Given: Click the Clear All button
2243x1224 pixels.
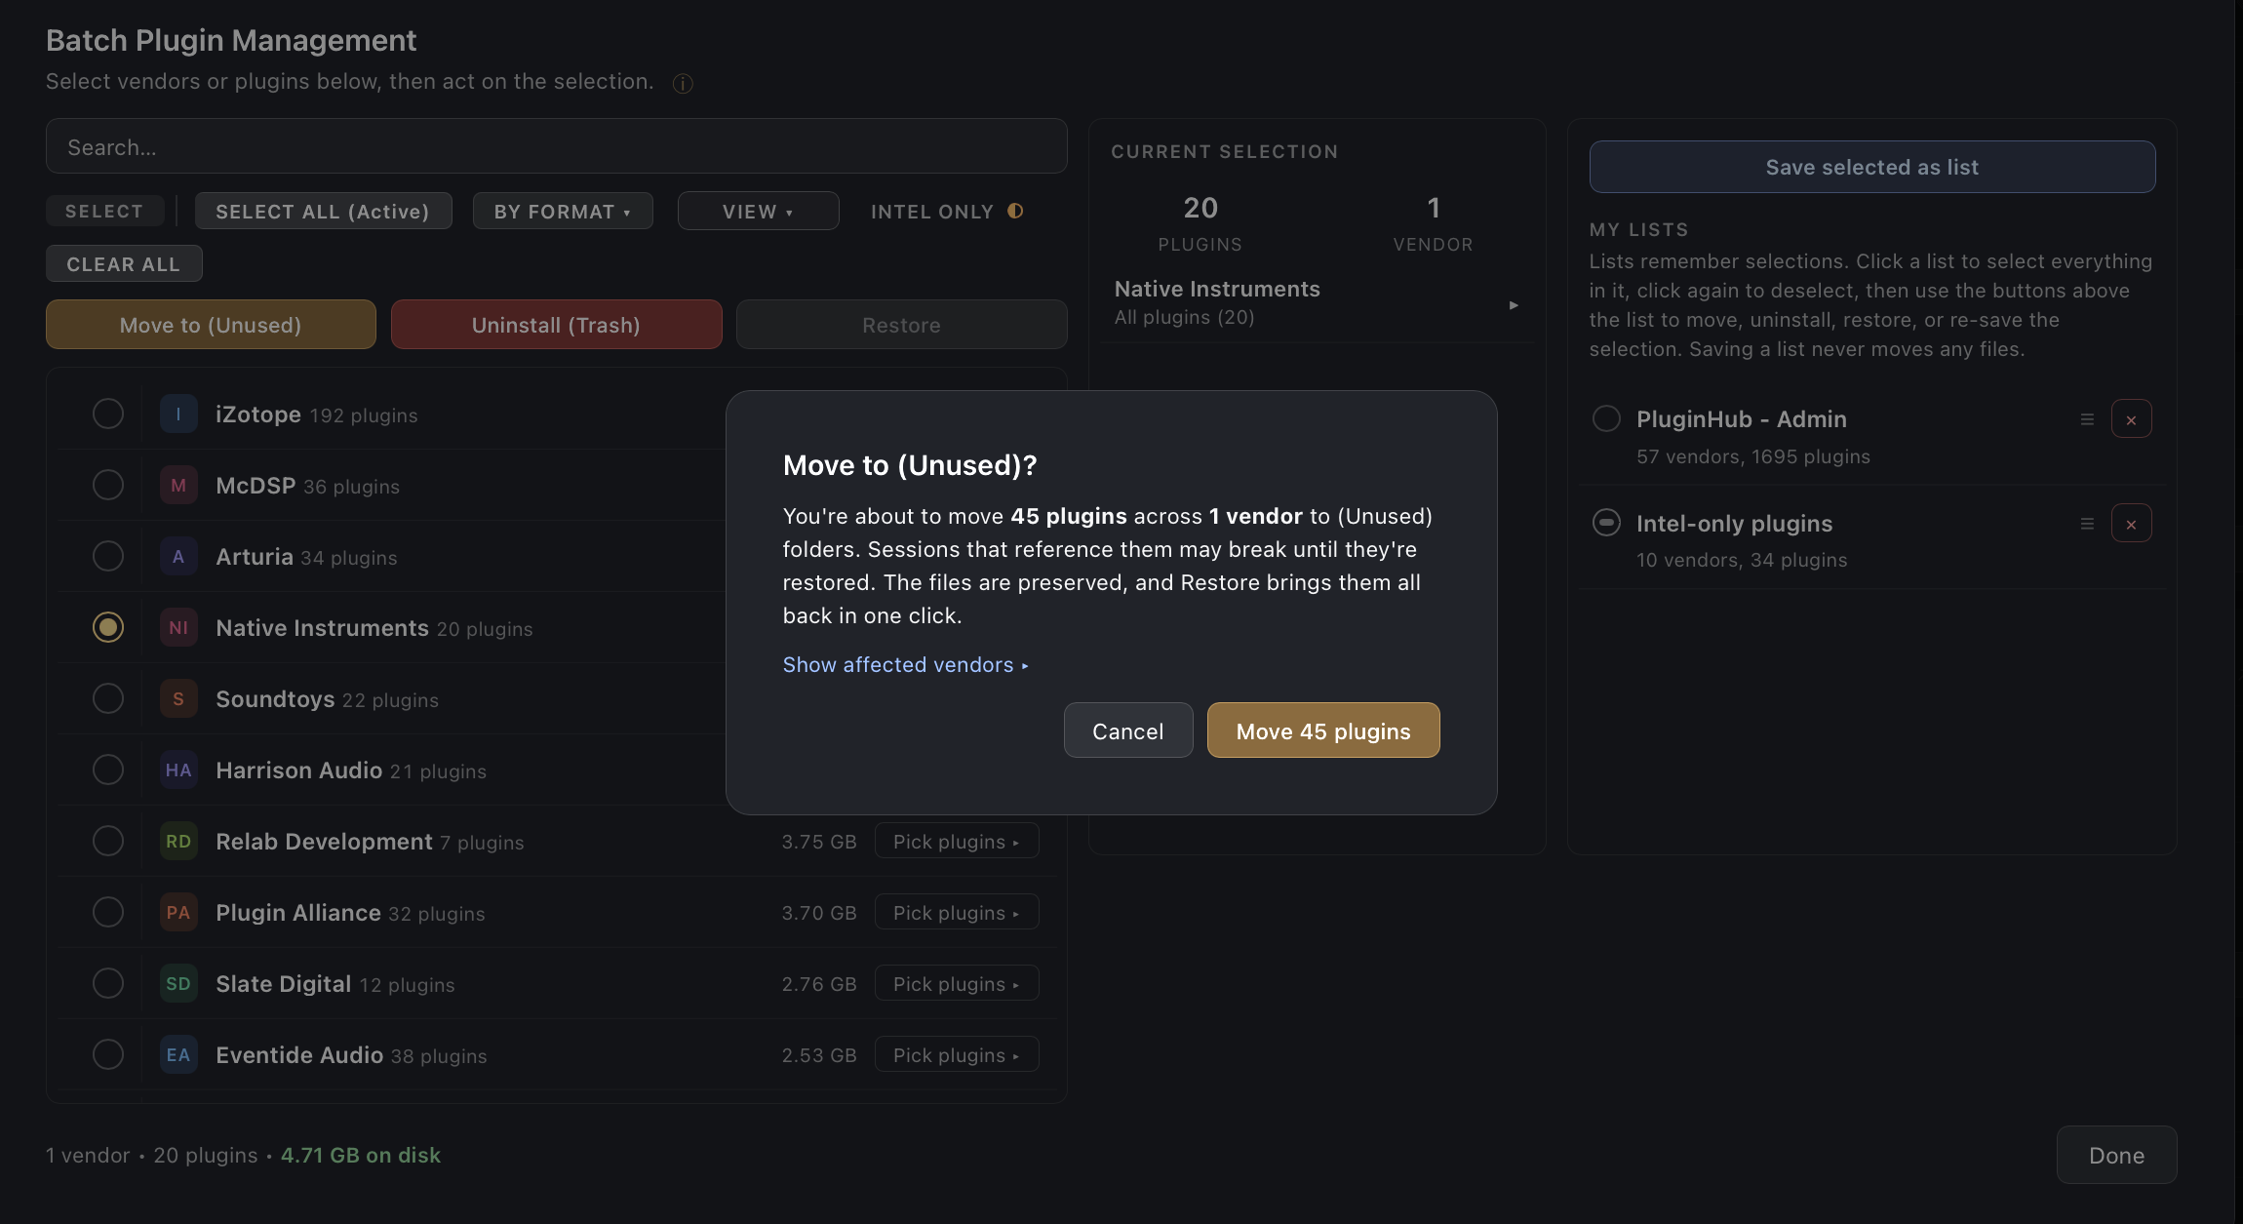Looking at the screenshot, I should (x=124, y=263).
